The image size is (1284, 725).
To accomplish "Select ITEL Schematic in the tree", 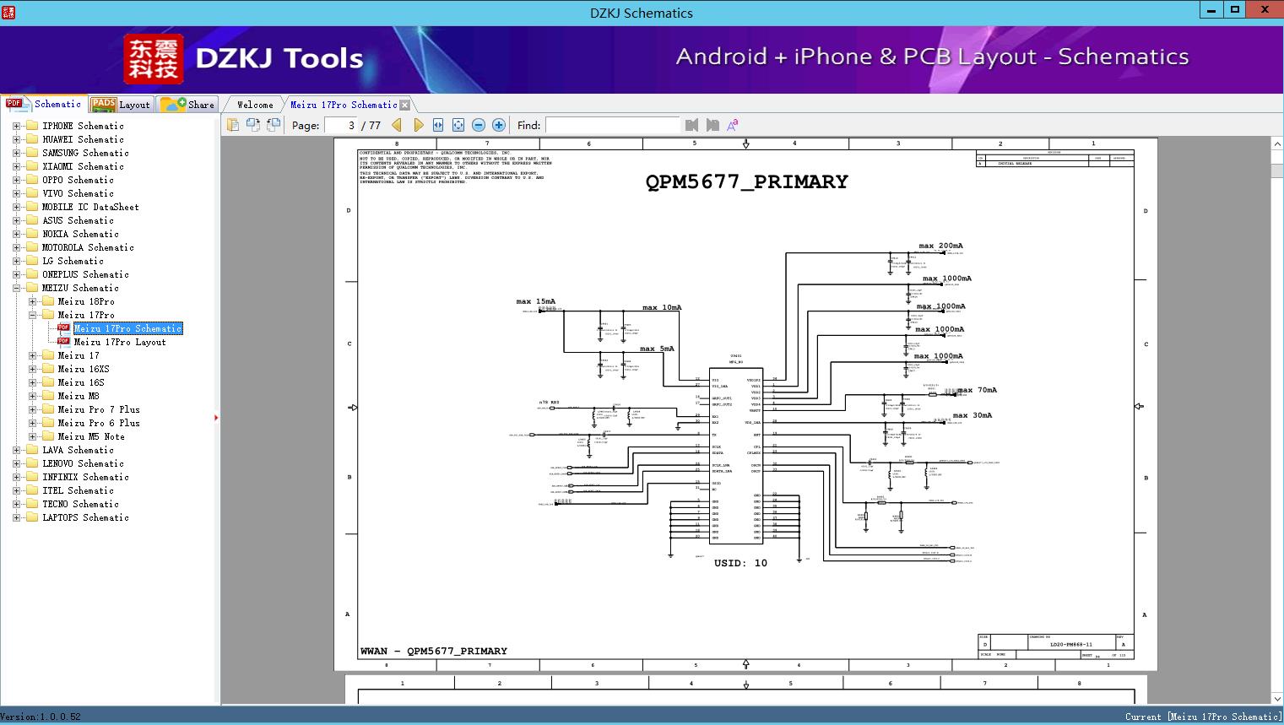I will click(78, 490).
